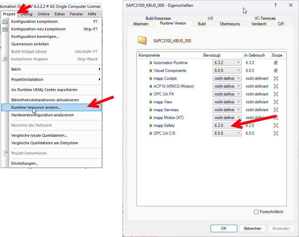
Task: Switch to the Allgemein tab
Action: tap(141, 24)
